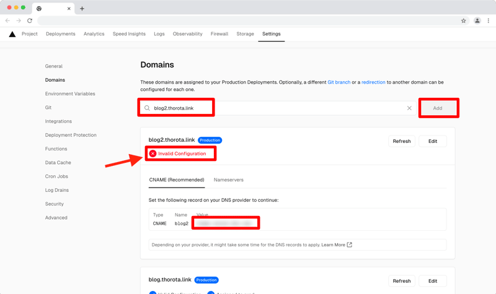Screen dimensions: 496x294
Task: Open the Firewall tab
Action: click(x=219, y=34)
